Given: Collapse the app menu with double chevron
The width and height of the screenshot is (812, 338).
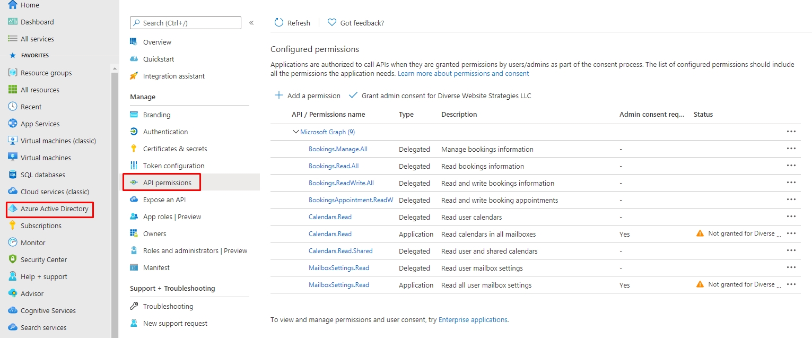Looking at the screenshot, I should pos(251,23).
